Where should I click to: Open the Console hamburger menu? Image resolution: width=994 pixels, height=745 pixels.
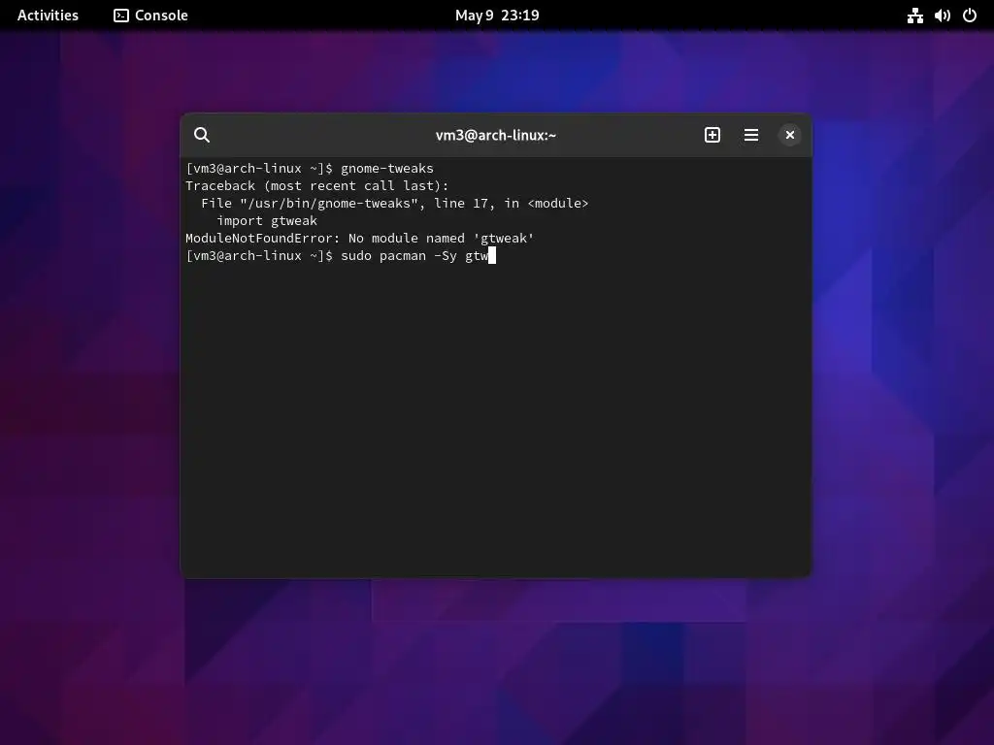point(751,135)
